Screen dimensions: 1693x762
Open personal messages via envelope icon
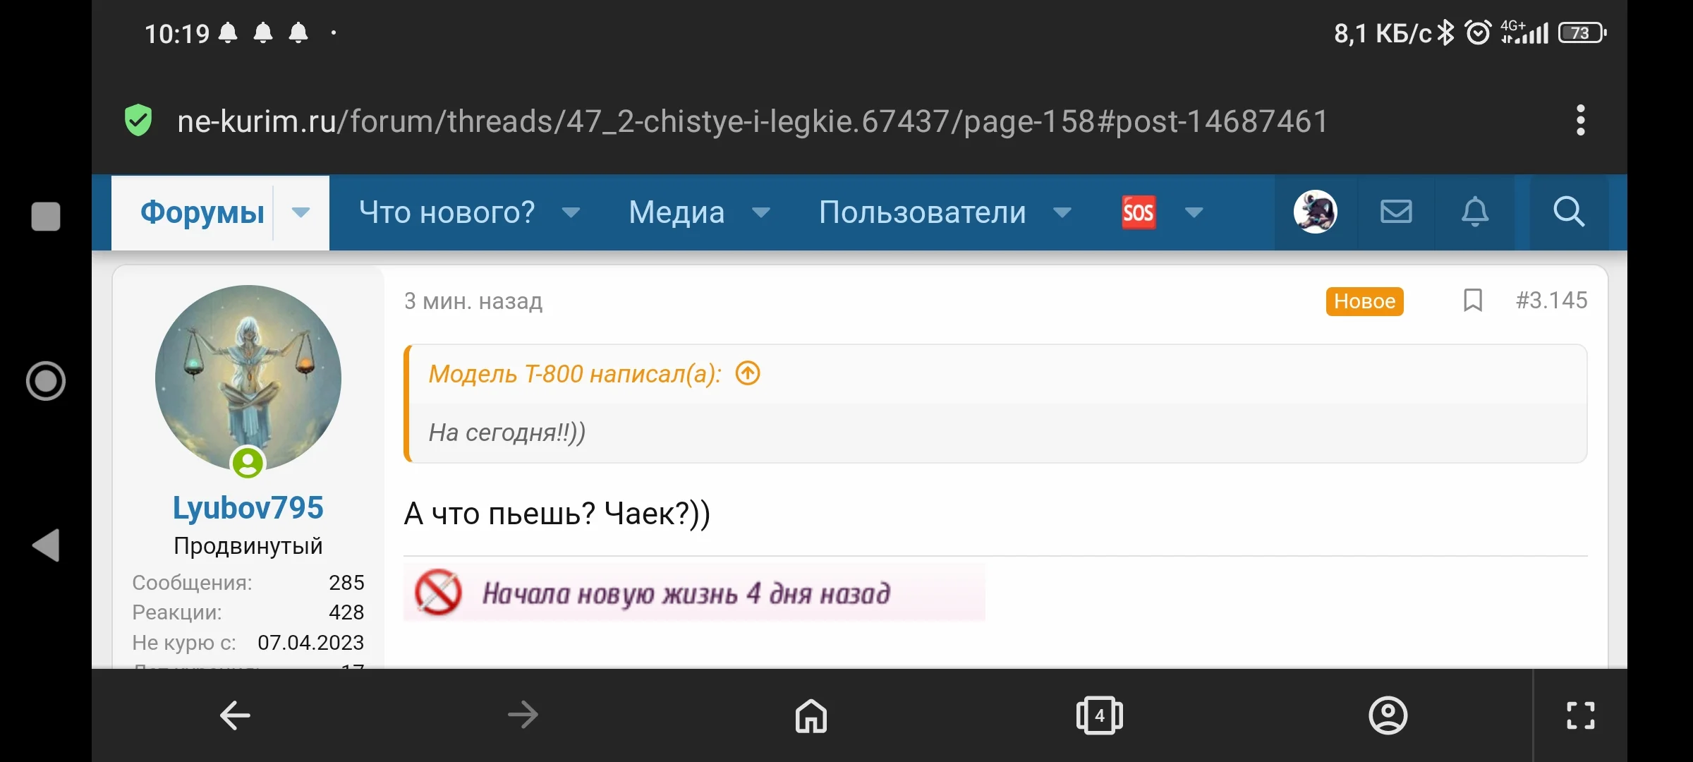(1396, 212)
